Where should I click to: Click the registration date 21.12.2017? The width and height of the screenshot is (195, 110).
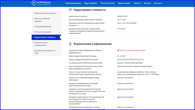point(121,56)
